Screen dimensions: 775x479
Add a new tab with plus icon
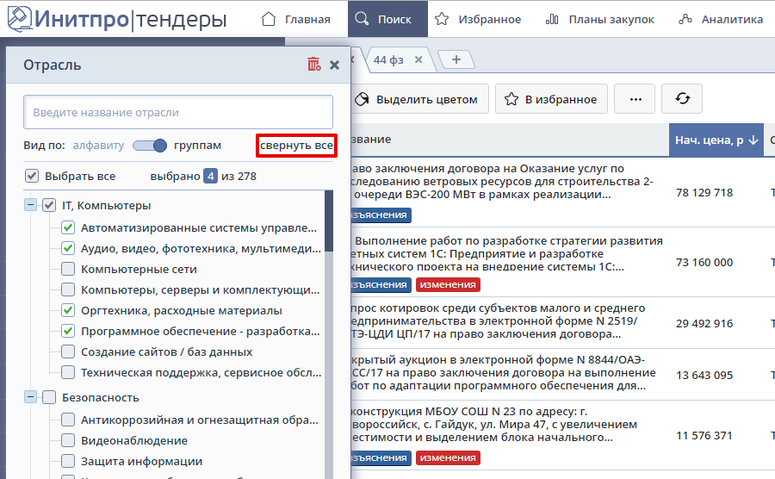(456, 59)
